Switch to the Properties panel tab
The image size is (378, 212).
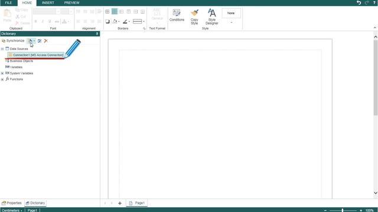click(12, 203)
